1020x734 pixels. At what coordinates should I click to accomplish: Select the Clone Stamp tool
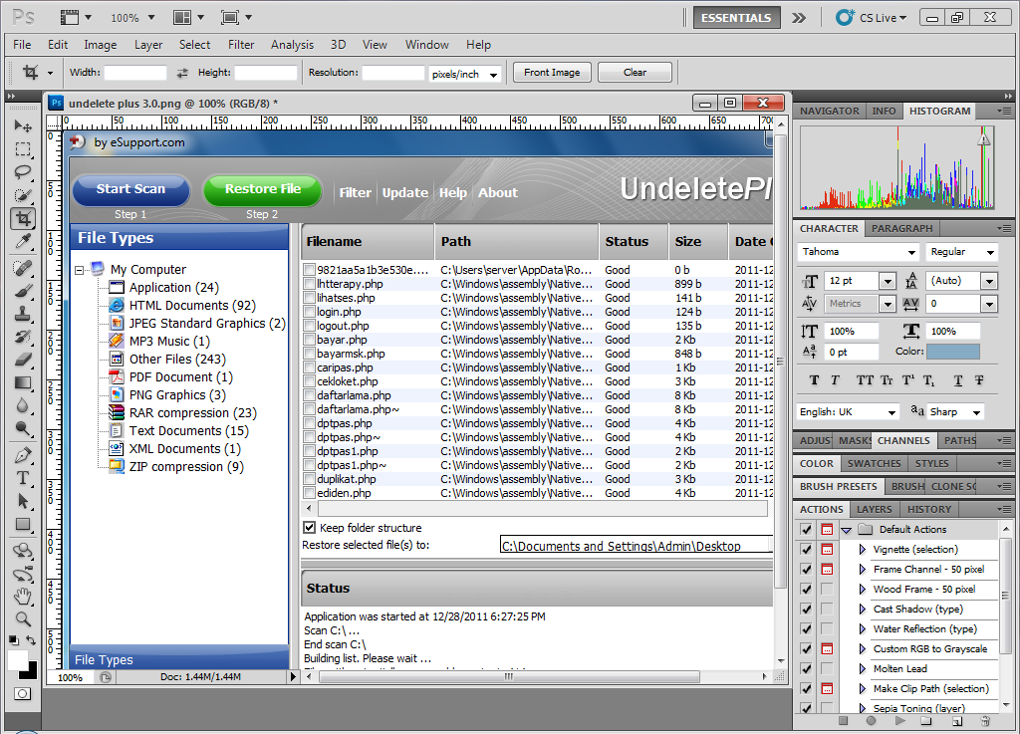coord(23,314)
